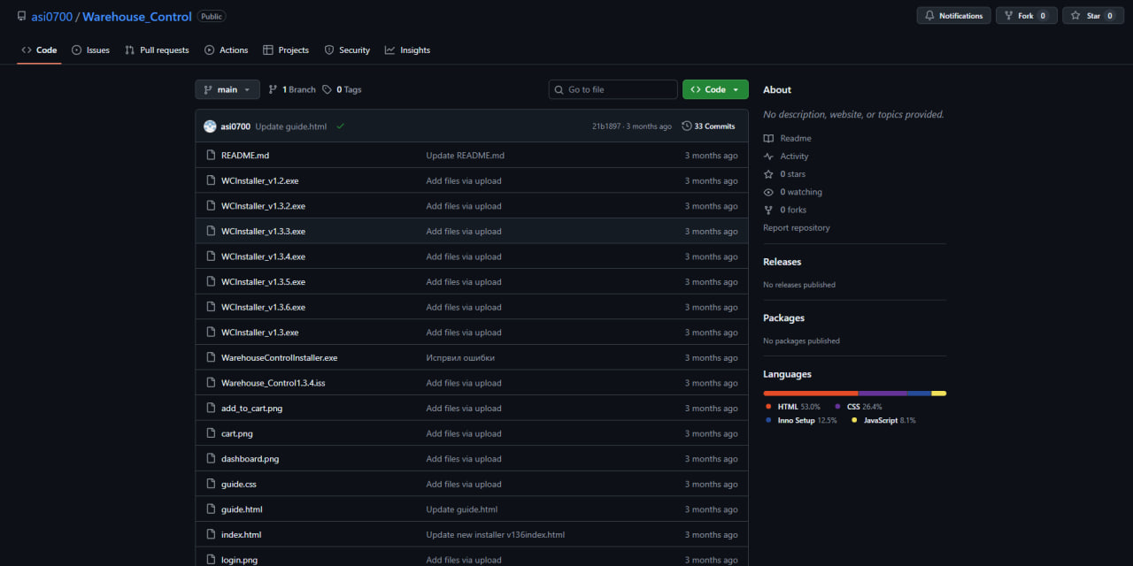Click asi0700 avatar in commit header

210,126
